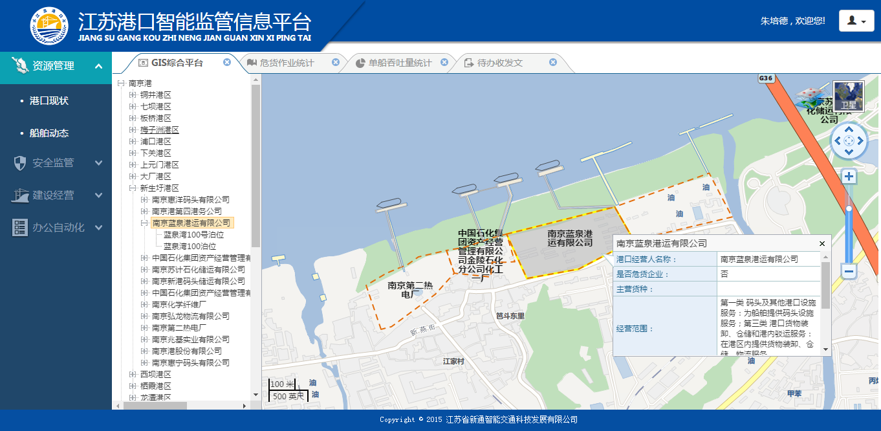Click the map zoom level slider handle
Image resolution: width=881 pixels, height=431 pixels.
click(x=849, y=208)
